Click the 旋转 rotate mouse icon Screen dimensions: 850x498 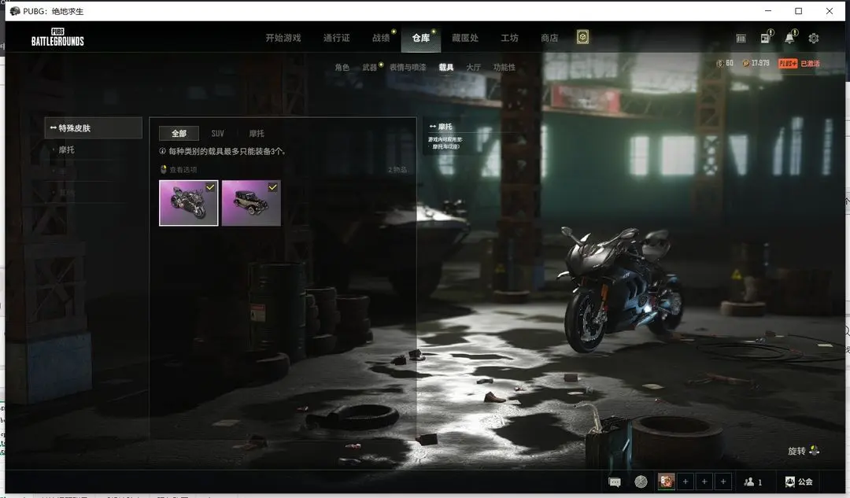pos(814,451)
